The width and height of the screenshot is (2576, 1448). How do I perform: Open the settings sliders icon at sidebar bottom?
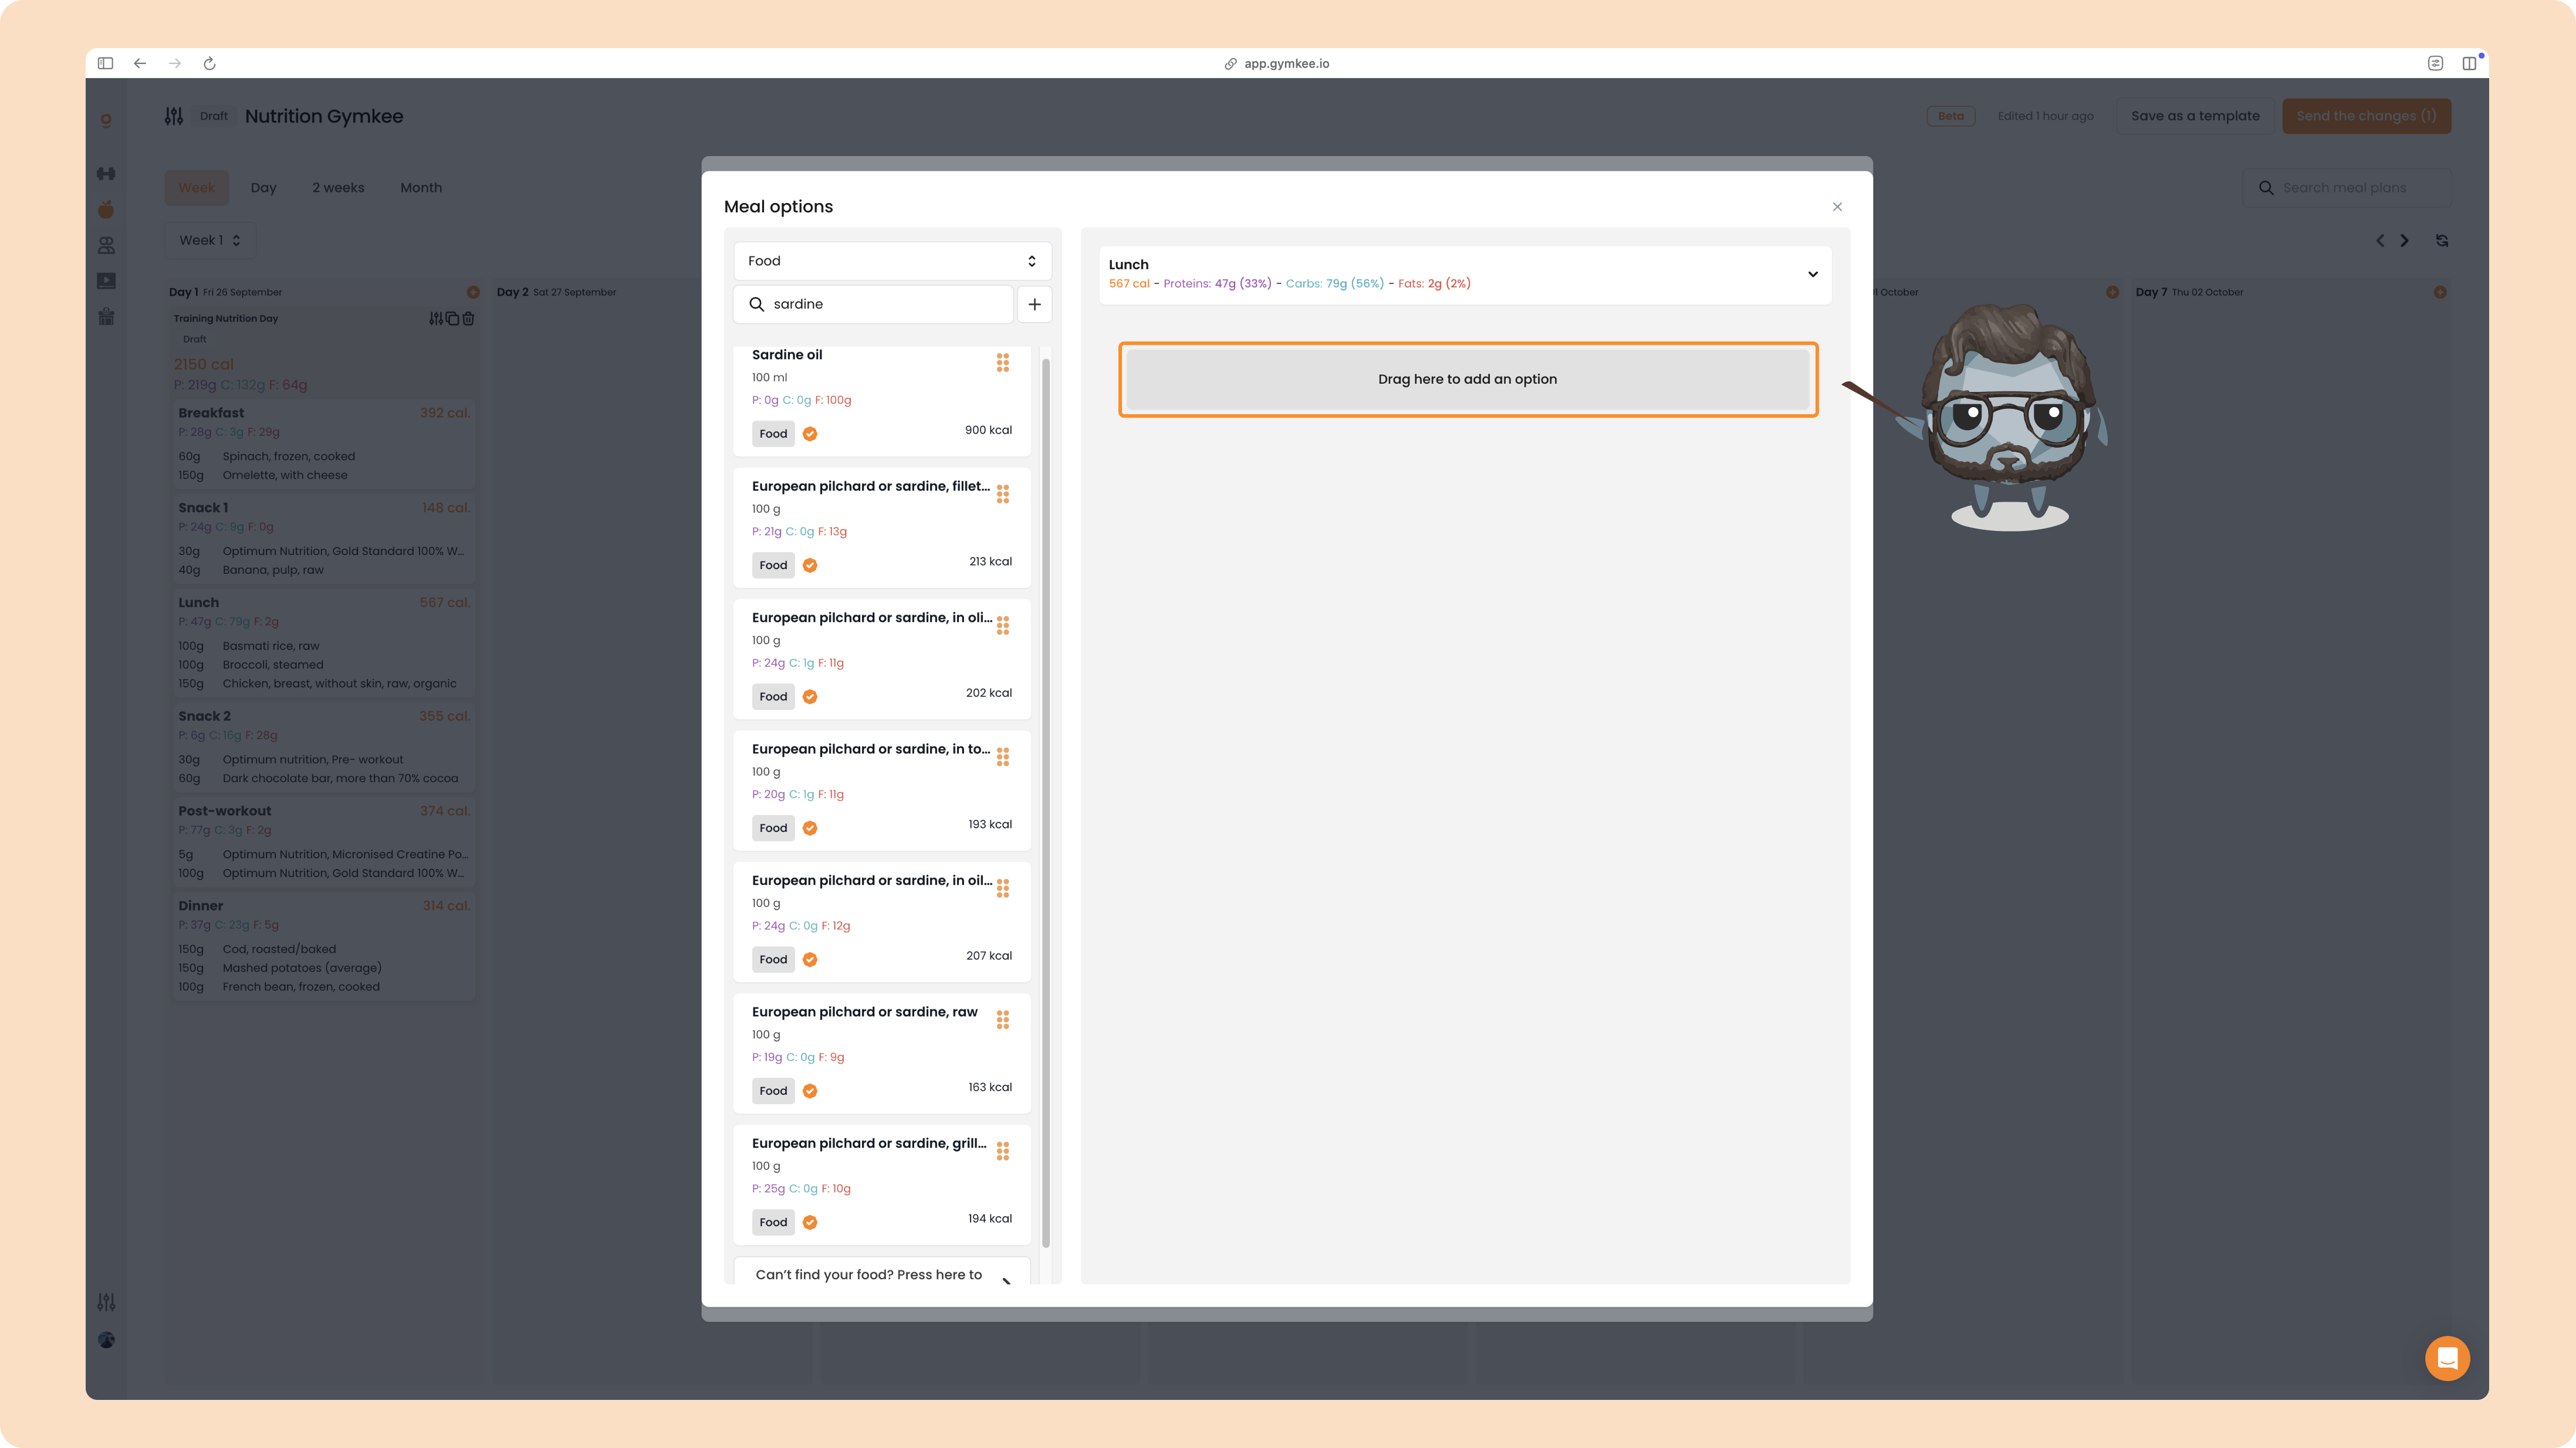pos(106,1302)
